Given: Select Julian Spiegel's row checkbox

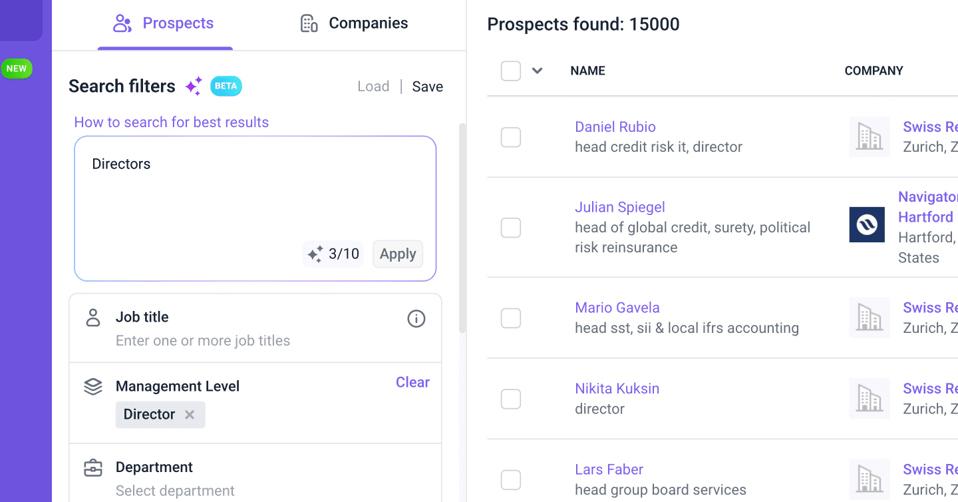Looking at the screenshot, I should click(511, 228).
